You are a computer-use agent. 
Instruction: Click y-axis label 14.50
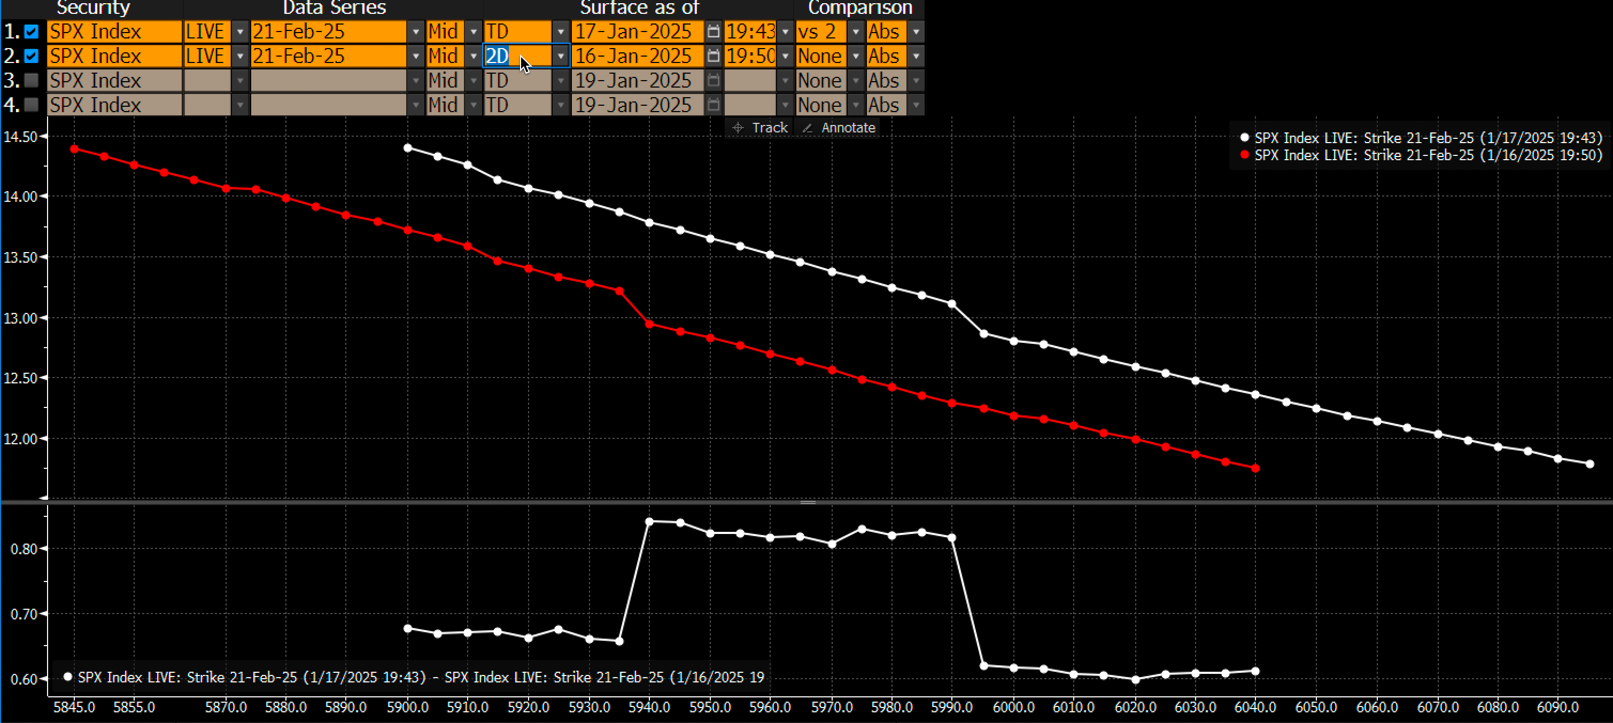click(20, 136)
